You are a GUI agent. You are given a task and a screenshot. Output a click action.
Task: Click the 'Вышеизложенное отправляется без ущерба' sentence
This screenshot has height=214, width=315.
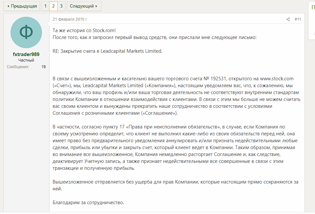tap(175, 185)
